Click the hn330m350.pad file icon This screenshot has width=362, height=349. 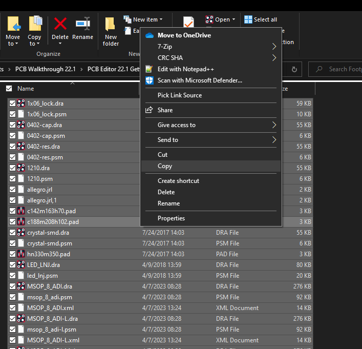pyautogui.click(x=21, y=254)
